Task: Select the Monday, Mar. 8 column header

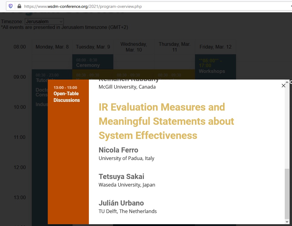Action: pos(52,47)
